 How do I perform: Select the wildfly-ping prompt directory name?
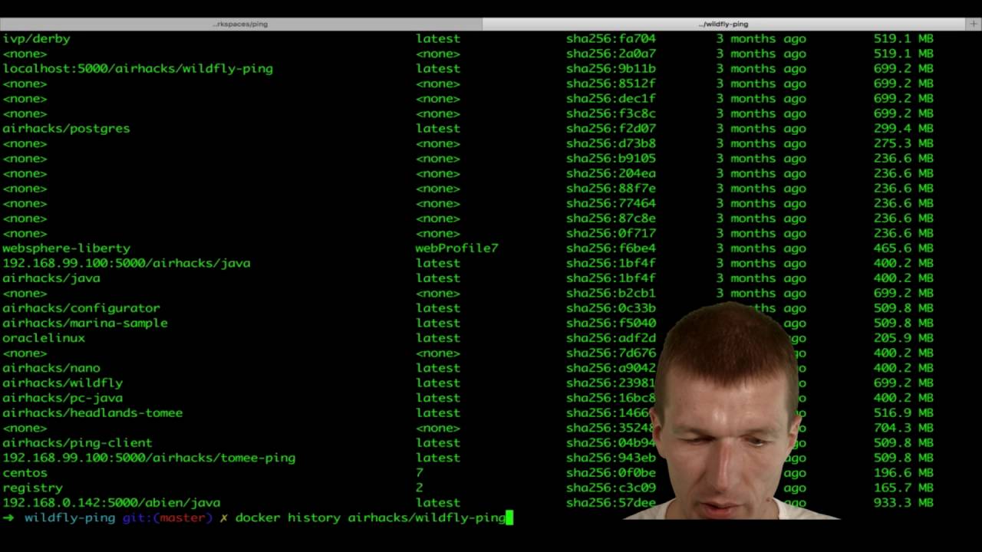(70, 517)
